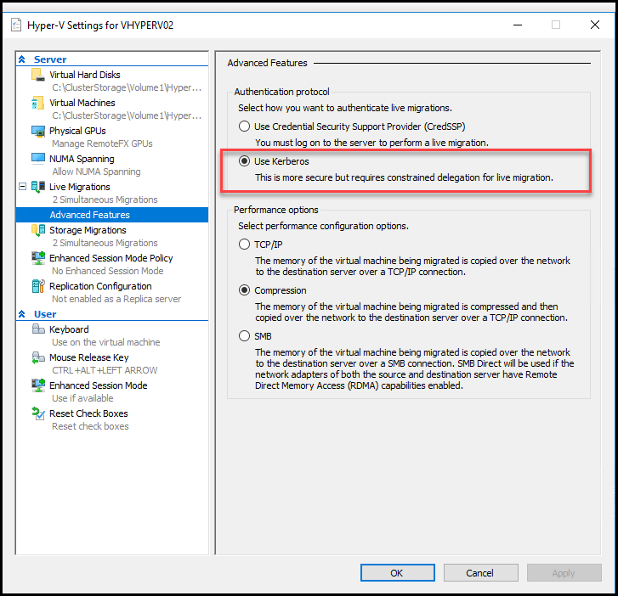
Task: Click the Storage Migrations icon
Action: point(38,230)
